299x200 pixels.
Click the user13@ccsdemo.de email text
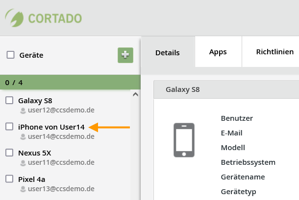click(61, 189)
